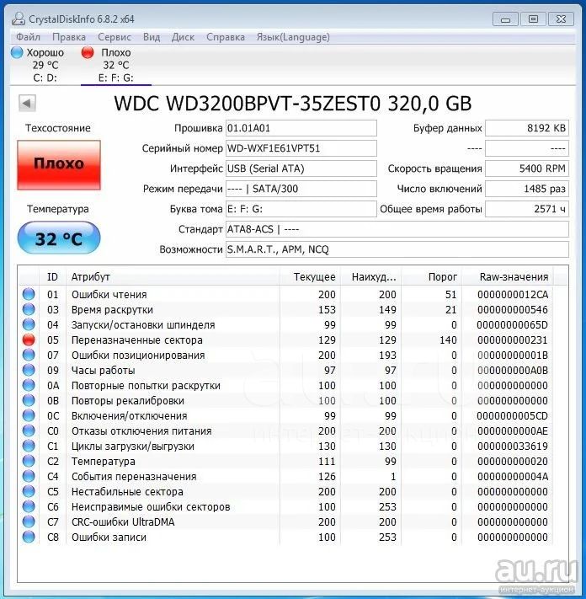Image resolution: width=586 pixels, height=599 pixels.
Task: Open the Сервис menu
Action: tap(115, 37)
